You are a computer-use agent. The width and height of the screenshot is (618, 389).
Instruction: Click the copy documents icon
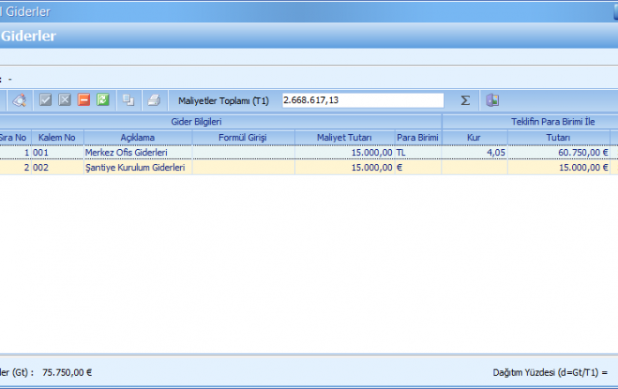pyautogui.click(x=129, y=101)
